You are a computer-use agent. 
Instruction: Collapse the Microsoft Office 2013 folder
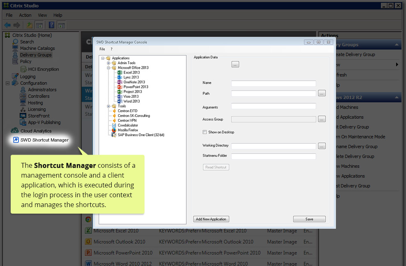pos(108,68)
